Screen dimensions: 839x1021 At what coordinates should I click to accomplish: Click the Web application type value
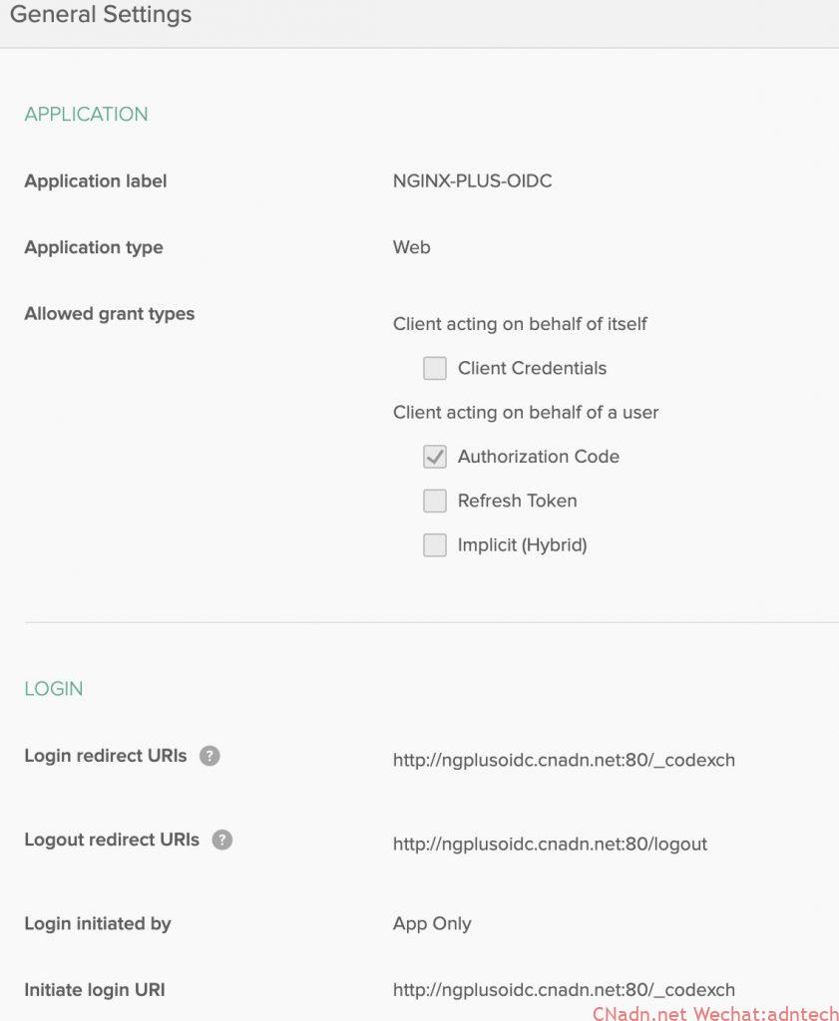[411, 247]
